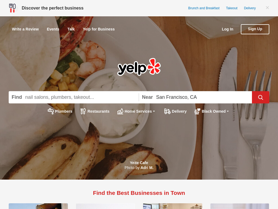Go to the Talk section

point(71,29)
